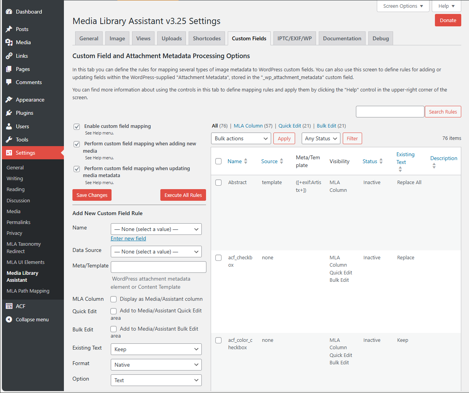The width and height of the screenshot is (469, 393).
Task: Select the Abstract rule's row checkbox
Action: 218,183
